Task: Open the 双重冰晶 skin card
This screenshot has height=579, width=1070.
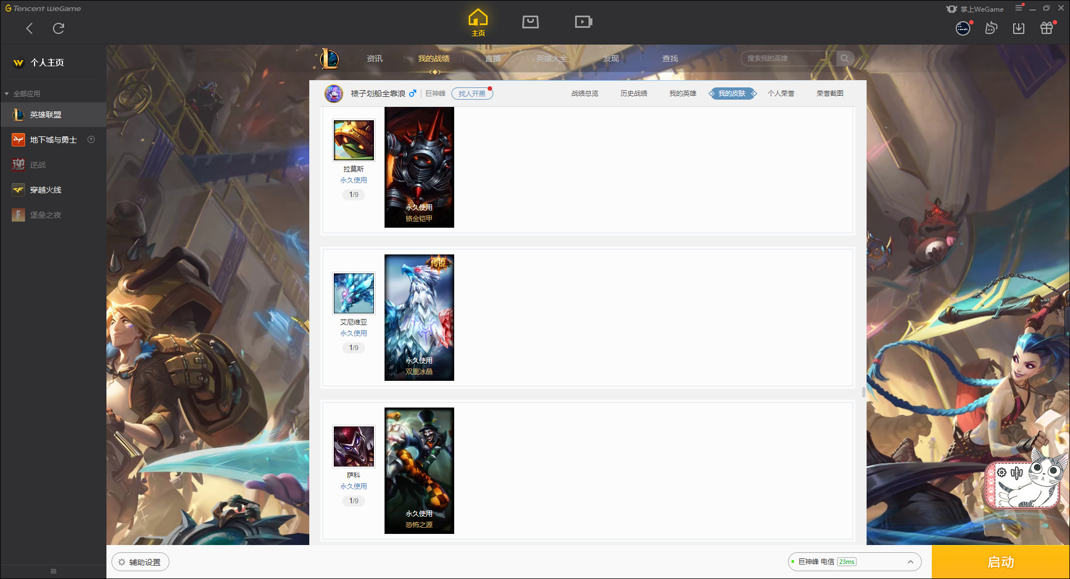Action: coord(419,317)
